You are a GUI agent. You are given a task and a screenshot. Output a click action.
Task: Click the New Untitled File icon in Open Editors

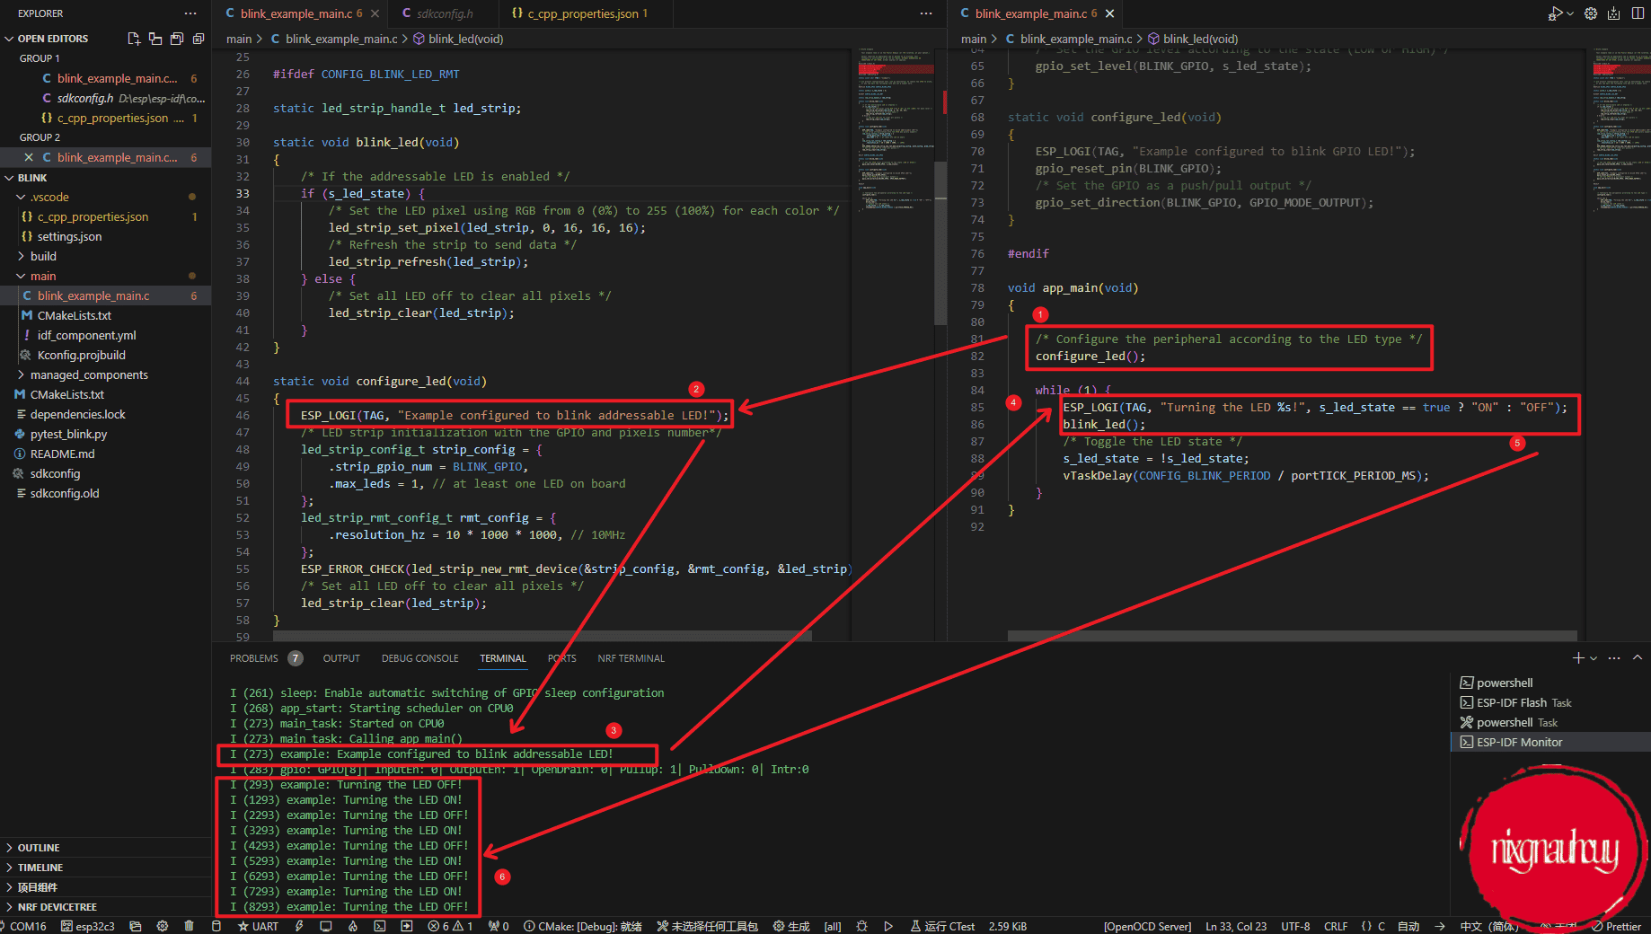click(x=134, y=39)
